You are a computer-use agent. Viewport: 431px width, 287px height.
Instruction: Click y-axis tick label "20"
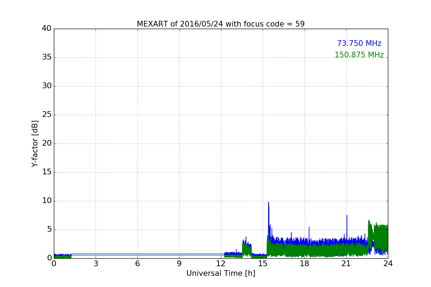tap(47, 143)
